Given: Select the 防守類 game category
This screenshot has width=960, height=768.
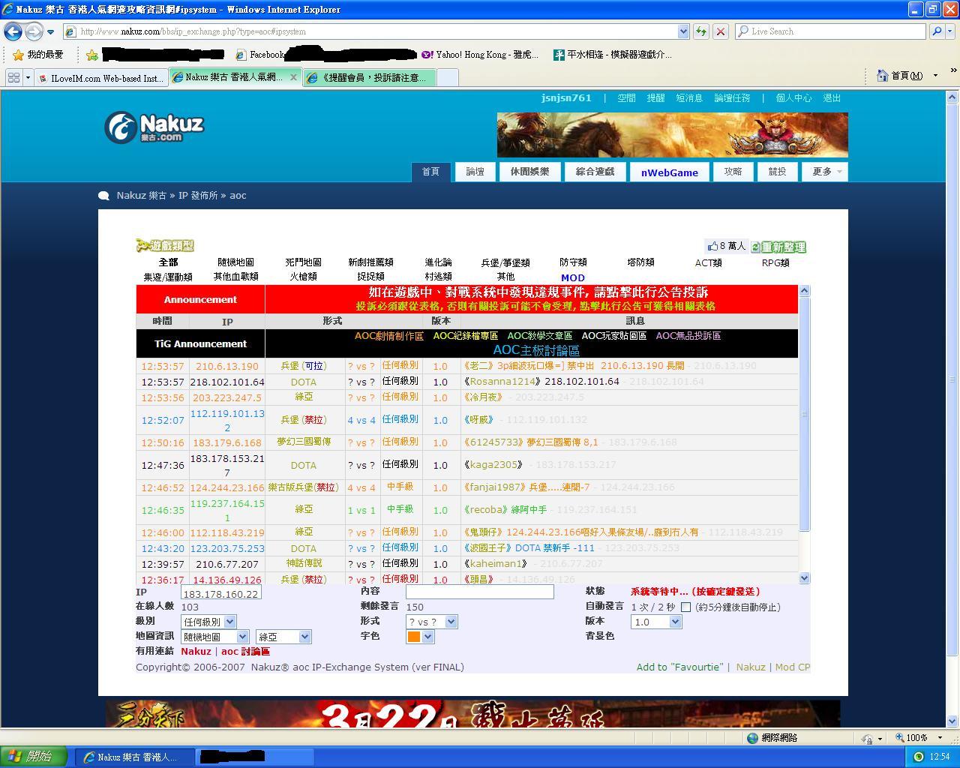Looking at the screenshot, I should (x=573, y=262).
